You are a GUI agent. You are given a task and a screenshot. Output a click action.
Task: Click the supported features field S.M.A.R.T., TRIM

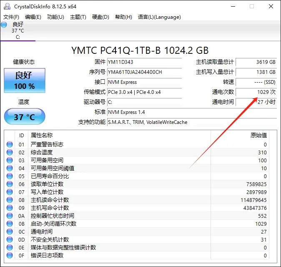tap(192, 122)
